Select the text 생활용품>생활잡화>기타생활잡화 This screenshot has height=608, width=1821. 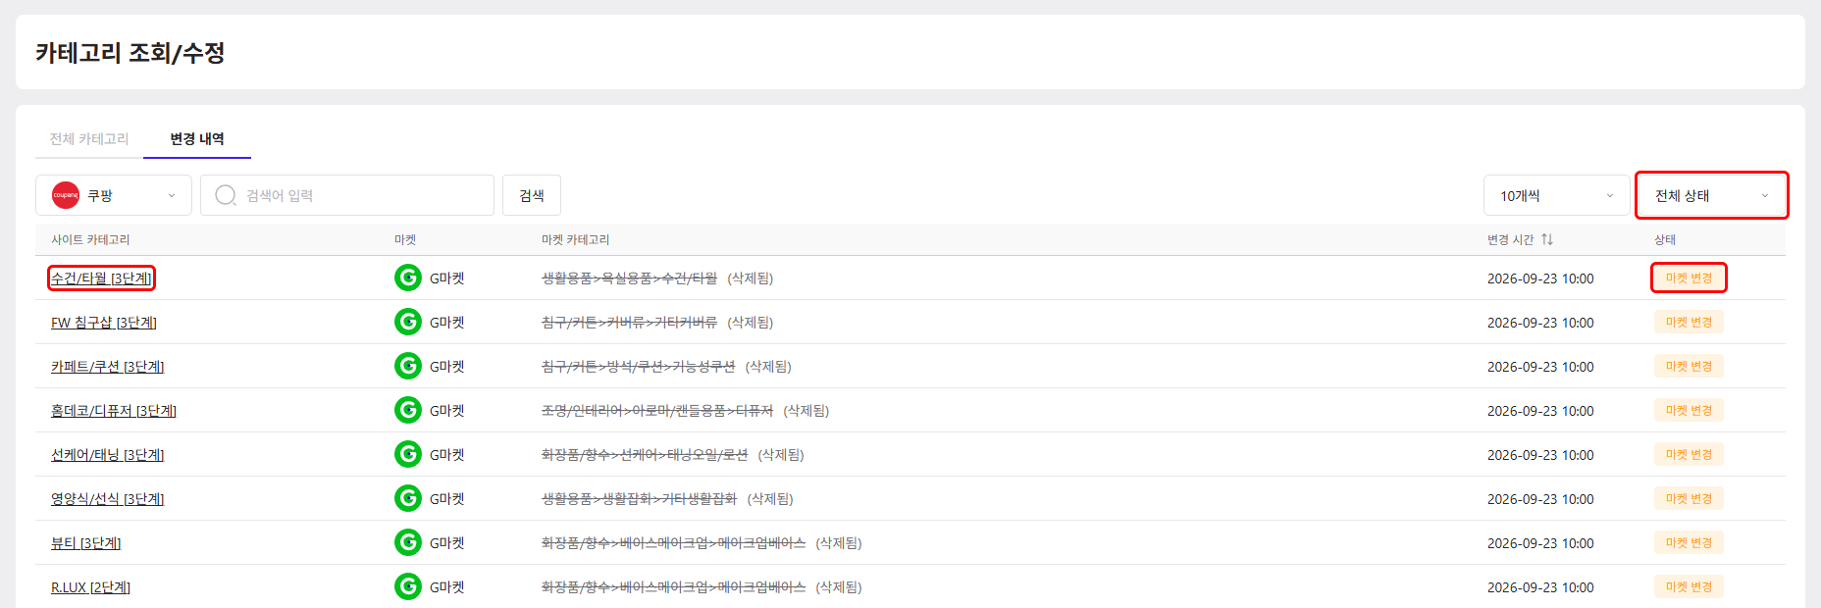click(x=639, y=499)
